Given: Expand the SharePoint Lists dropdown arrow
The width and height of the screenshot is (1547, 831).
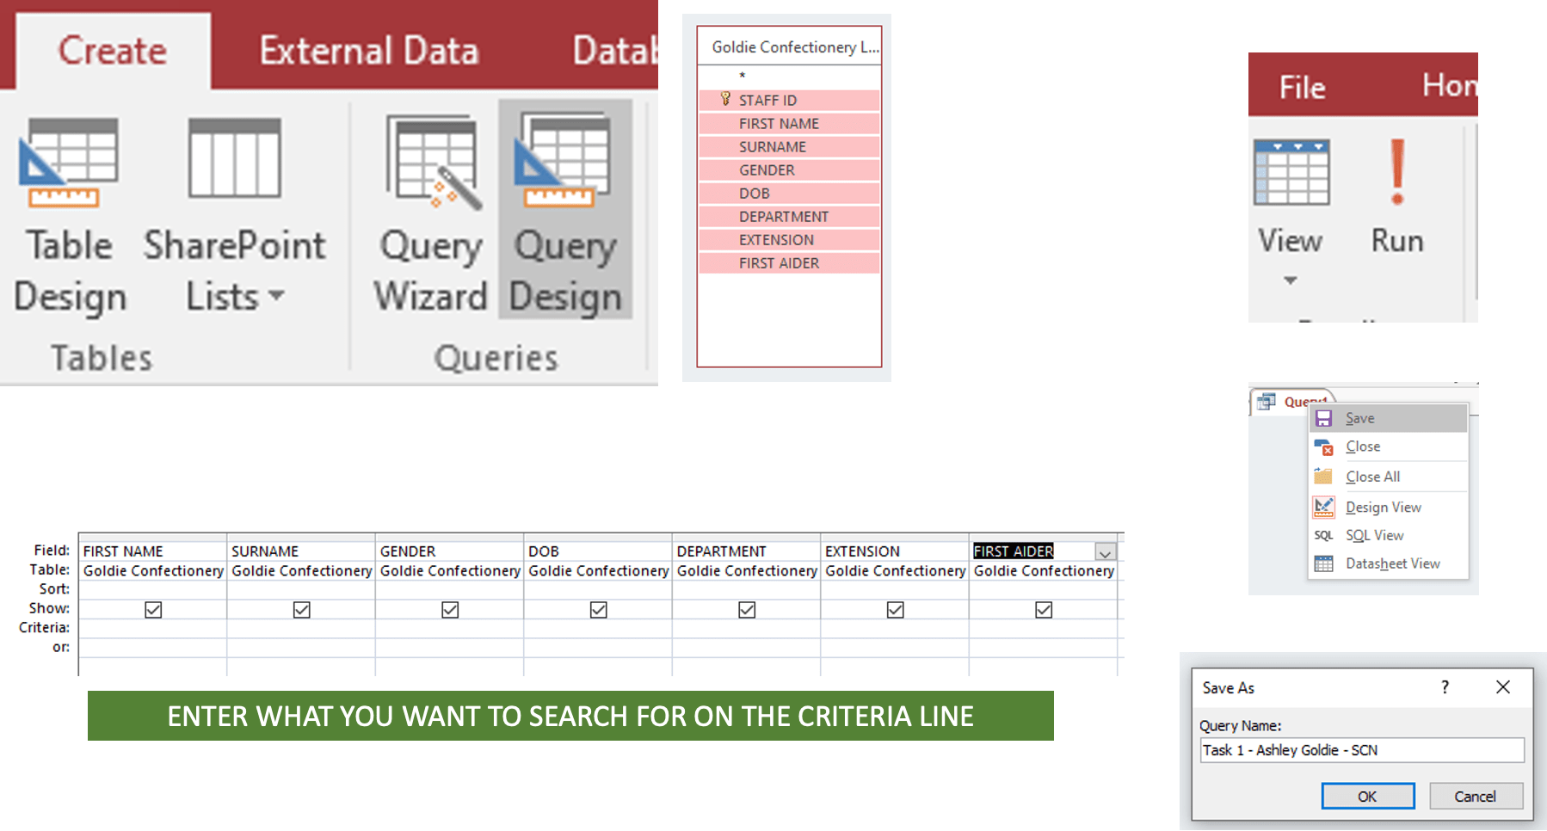Looking at the screenshot, I should click(x=276, y=296).
